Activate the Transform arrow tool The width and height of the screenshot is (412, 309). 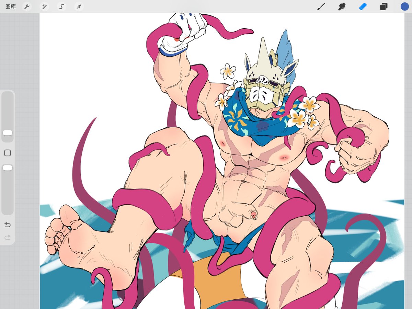(79, 7)
